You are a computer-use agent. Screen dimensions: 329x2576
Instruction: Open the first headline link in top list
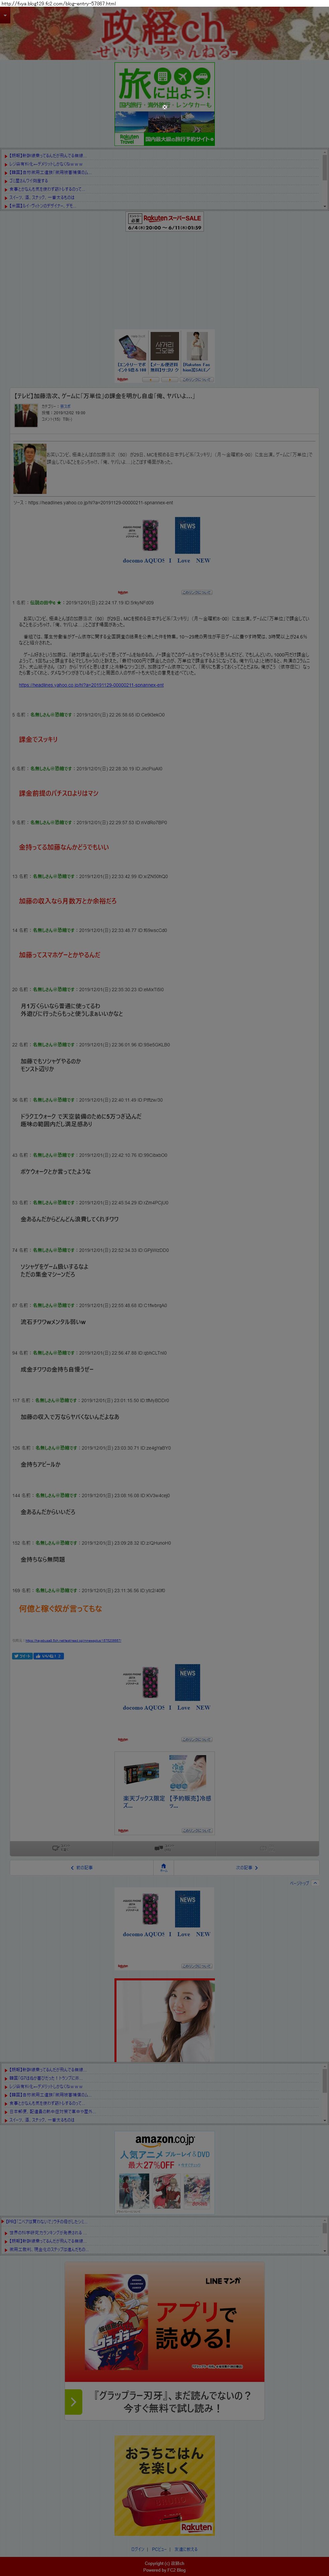coord(48,156)
